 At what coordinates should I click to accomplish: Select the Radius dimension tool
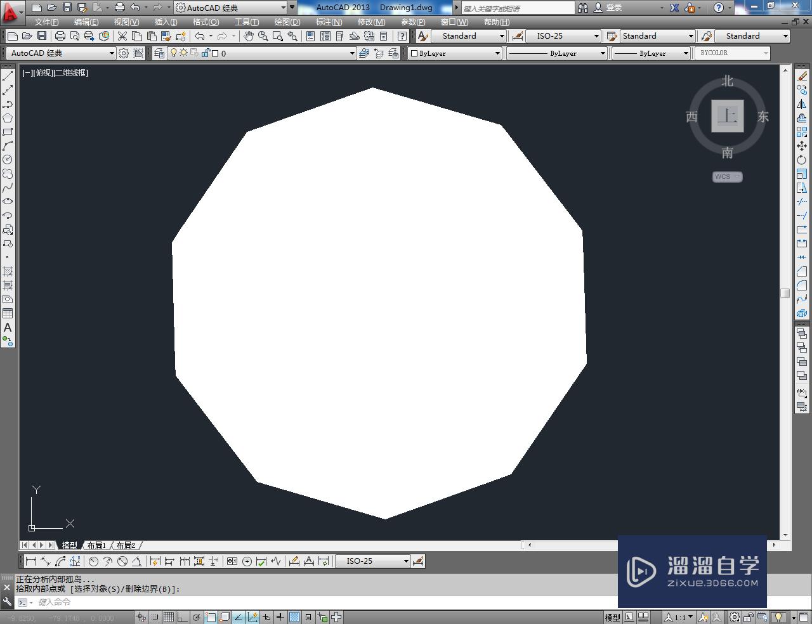(x=93, y=561)
